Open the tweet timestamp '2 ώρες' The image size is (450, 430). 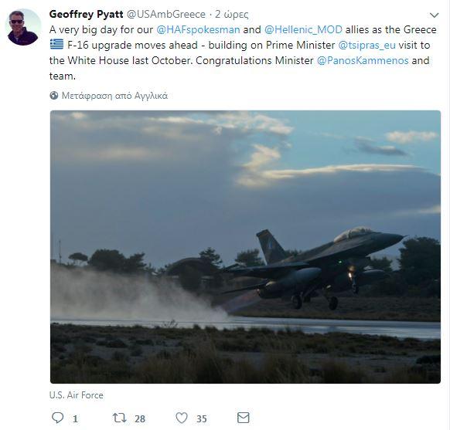tap(232, 15)
